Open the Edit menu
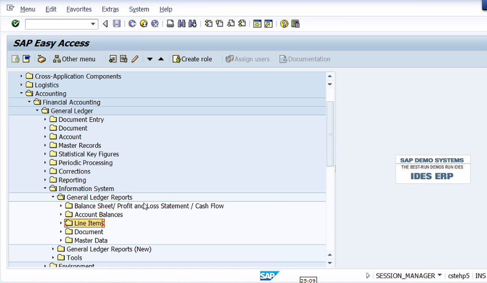The image size is (487, 283). pos(51,10)
